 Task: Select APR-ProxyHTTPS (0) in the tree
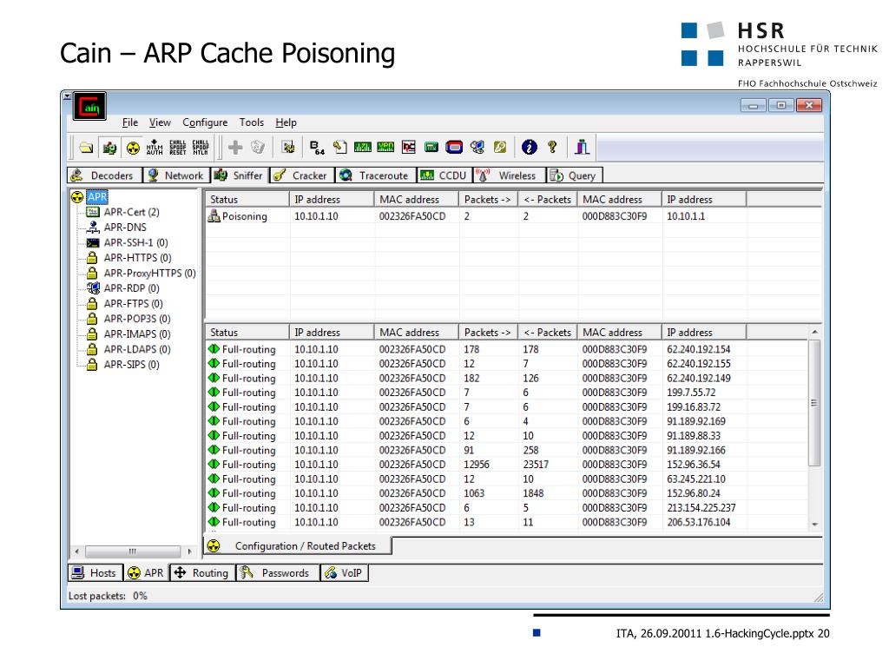coord(149,274)
